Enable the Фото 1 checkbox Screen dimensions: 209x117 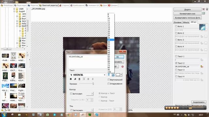[x=176, y=26]
